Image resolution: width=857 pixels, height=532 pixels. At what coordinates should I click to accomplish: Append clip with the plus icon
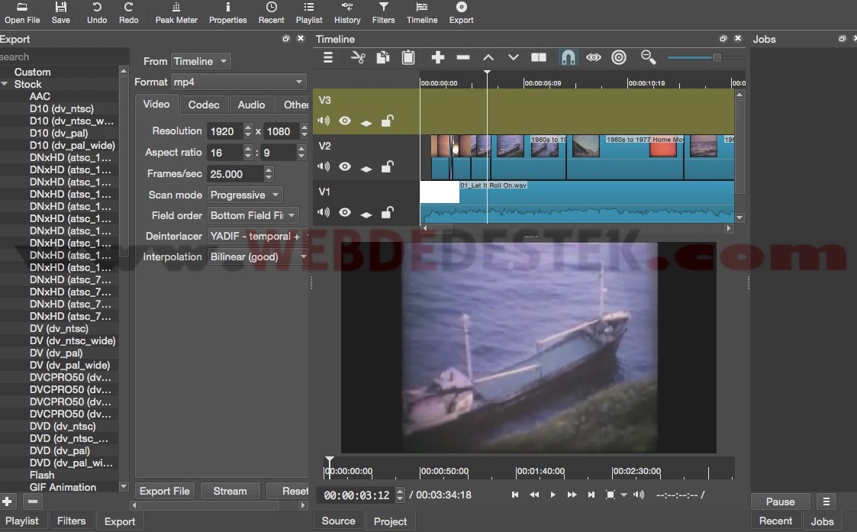click(x=437, y=57)
